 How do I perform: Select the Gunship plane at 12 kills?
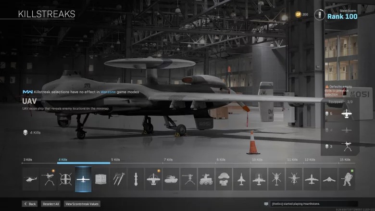click(x=312, y=179)
